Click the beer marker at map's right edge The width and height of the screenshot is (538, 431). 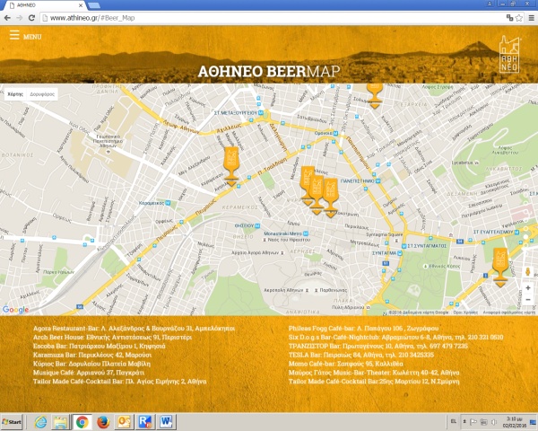coord(499,267)
